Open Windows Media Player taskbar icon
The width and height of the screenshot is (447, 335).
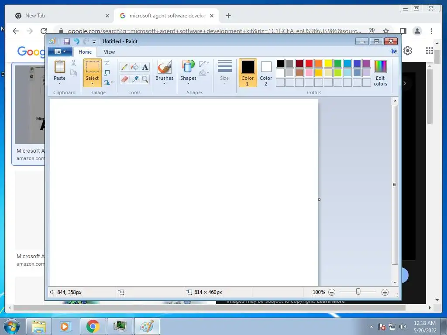[65, 326]
